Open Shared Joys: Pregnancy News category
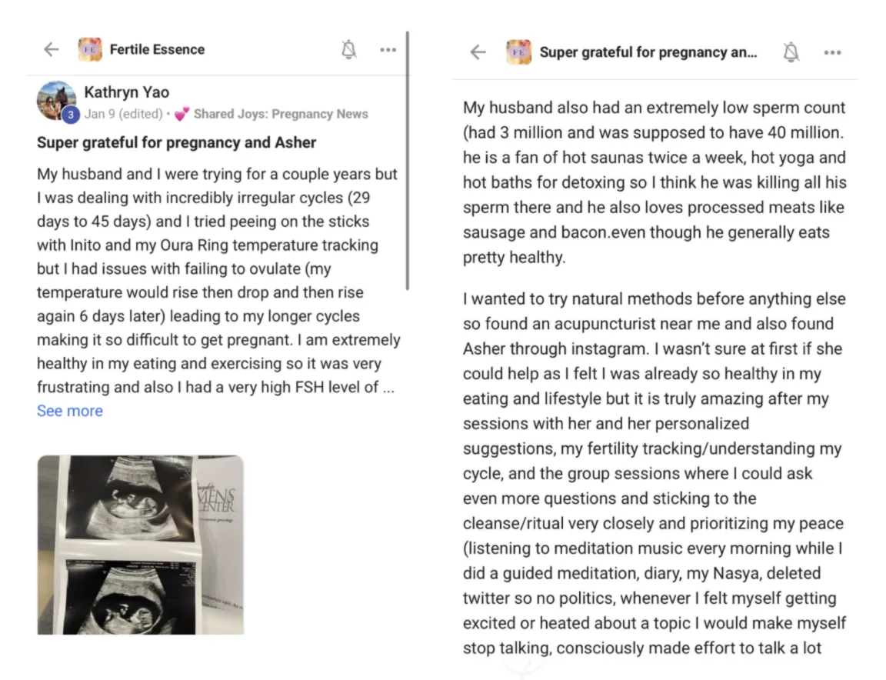The height and width of the screenshot is (680, 886). coord(281,115)
